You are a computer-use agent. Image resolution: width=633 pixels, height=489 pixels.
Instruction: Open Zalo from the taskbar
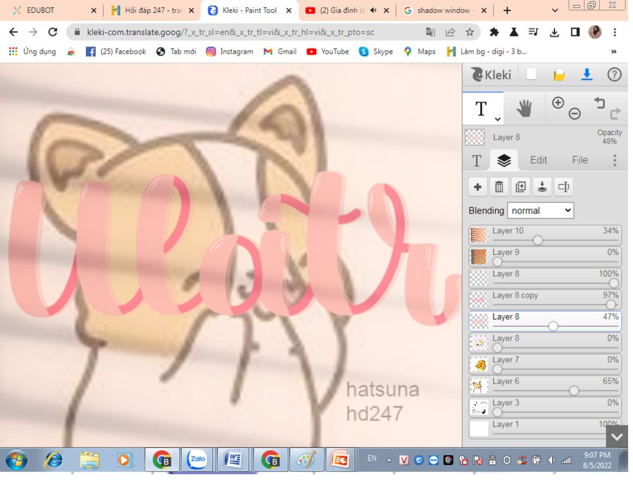197,459
